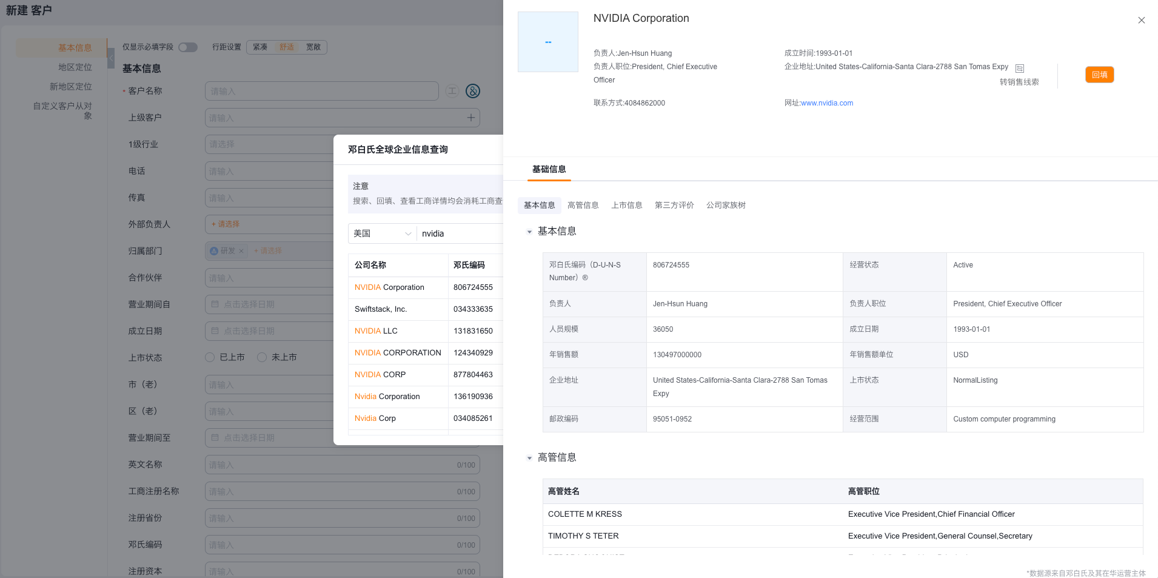Open the 公司家族树 tab
This screenshot has height=578, width=1158.
pyautogui.click(x=725, y=205)
